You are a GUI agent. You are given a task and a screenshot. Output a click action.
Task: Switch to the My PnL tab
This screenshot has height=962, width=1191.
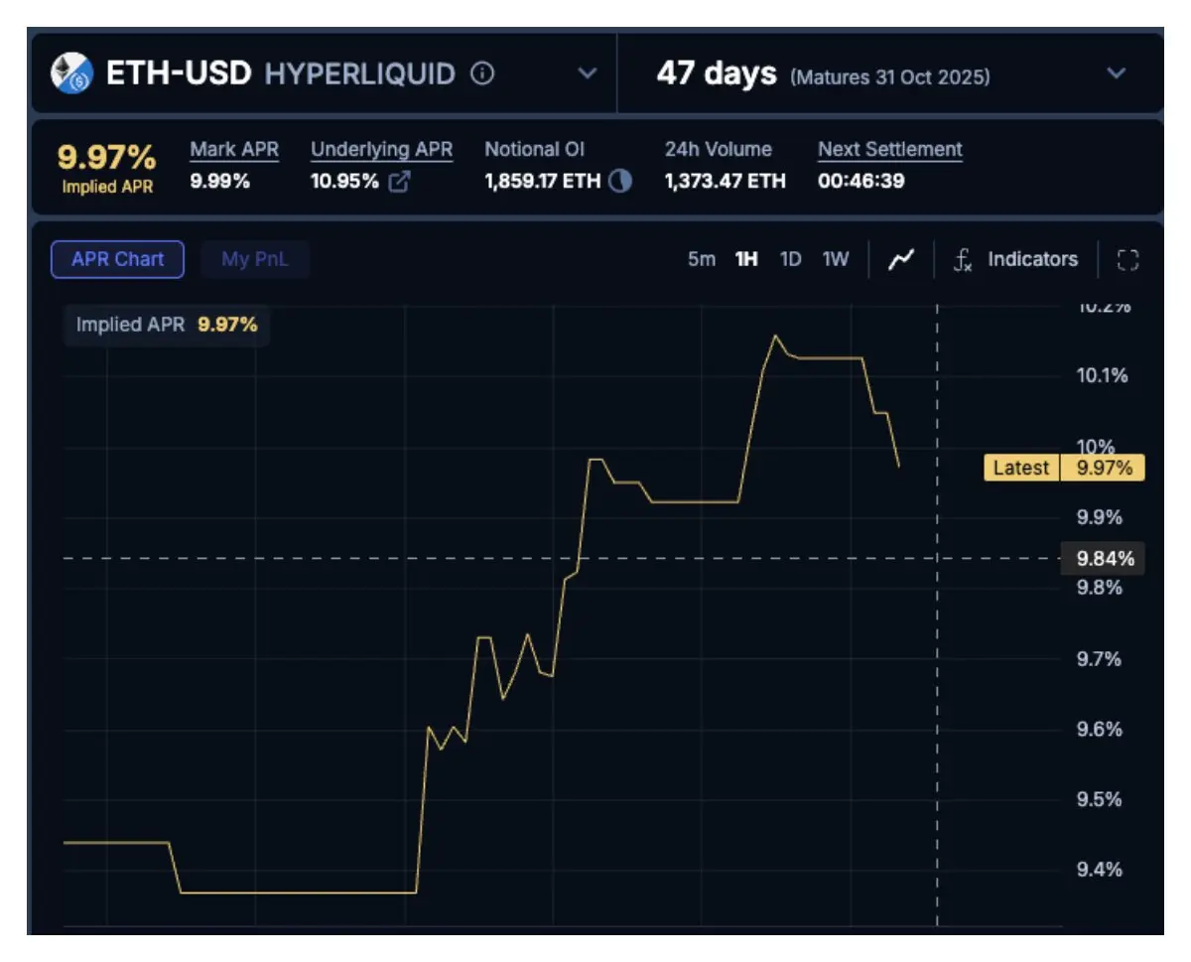coord(255,259)
